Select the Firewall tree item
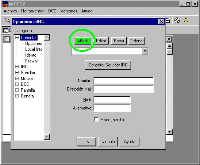The image size is (200, 165). pyautogui.click(x=32, y=61)
